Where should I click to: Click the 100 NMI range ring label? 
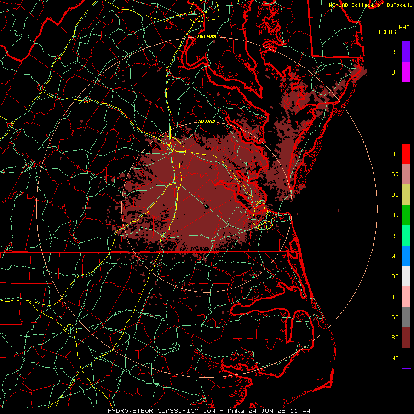coord(207,36)
